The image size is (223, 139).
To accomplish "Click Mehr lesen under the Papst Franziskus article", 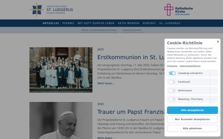I will coord(106,138).
